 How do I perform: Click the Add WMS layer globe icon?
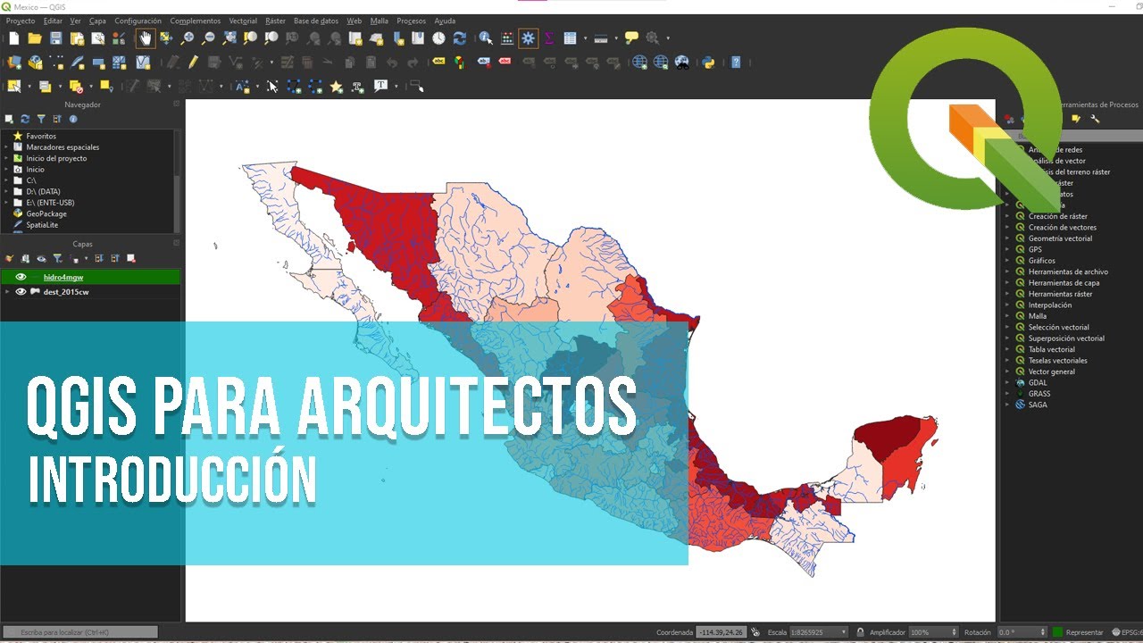(639, 63)
